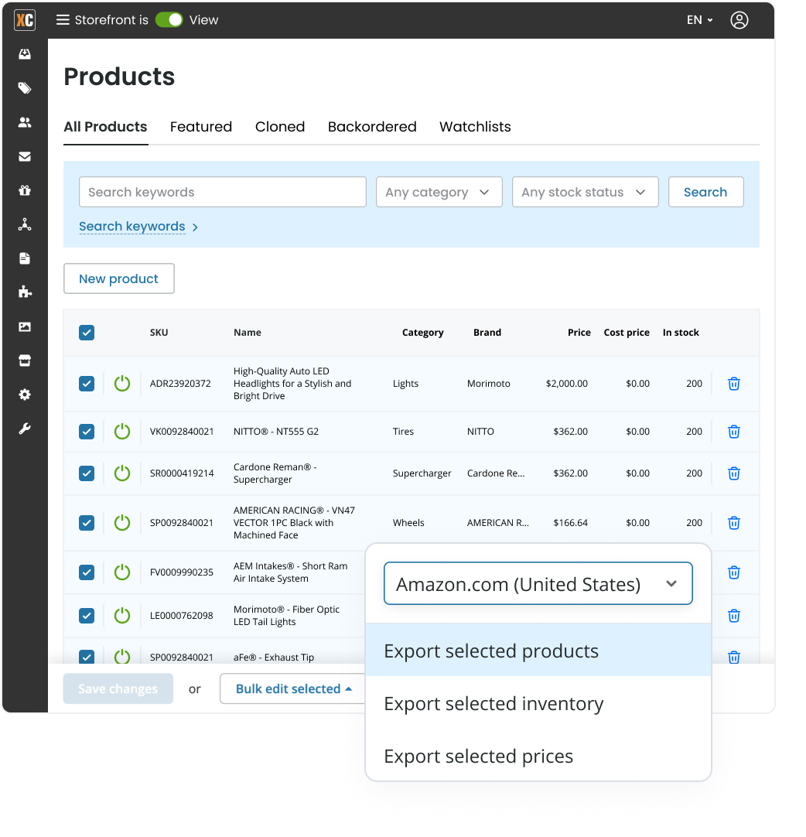Image resolution: width=806 pixels, height=837 pixels.
Task: Click the wrench tools sidebar icon
Action: [25, 429]
